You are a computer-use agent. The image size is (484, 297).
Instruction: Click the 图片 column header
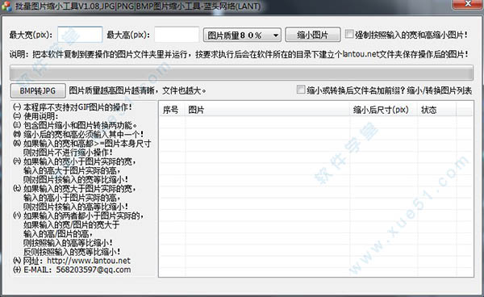(x=267, y=110)
